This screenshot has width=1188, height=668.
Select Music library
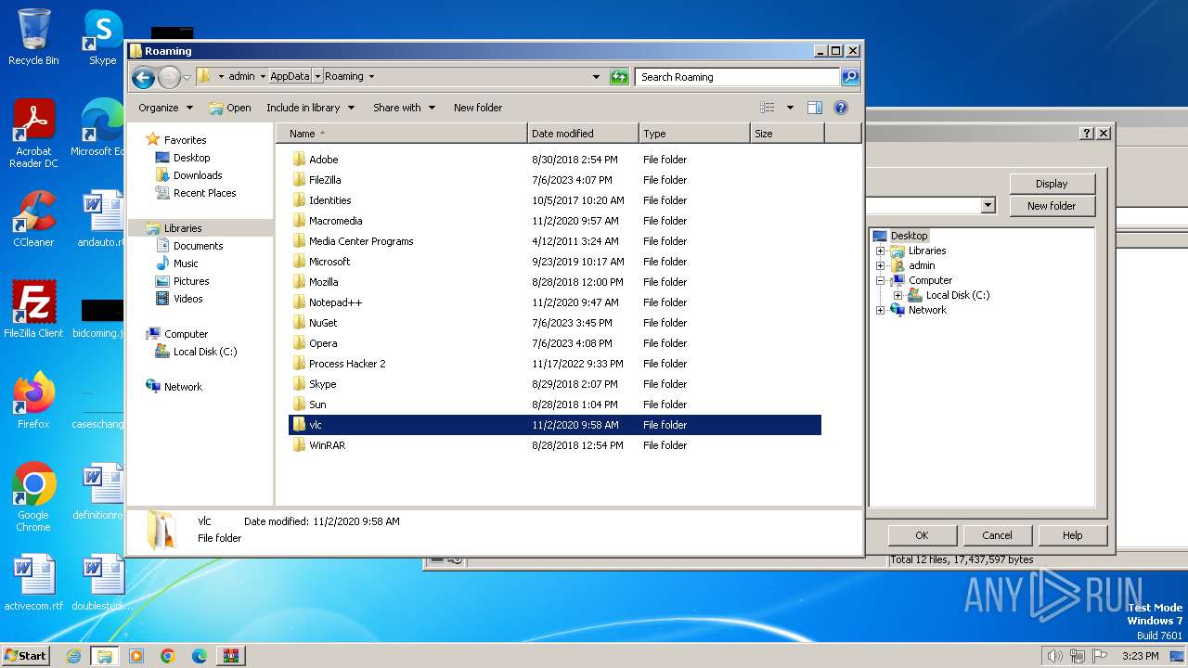186,263
